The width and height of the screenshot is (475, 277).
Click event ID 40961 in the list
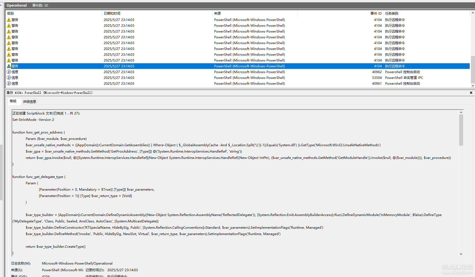click(x=377, y=84)
